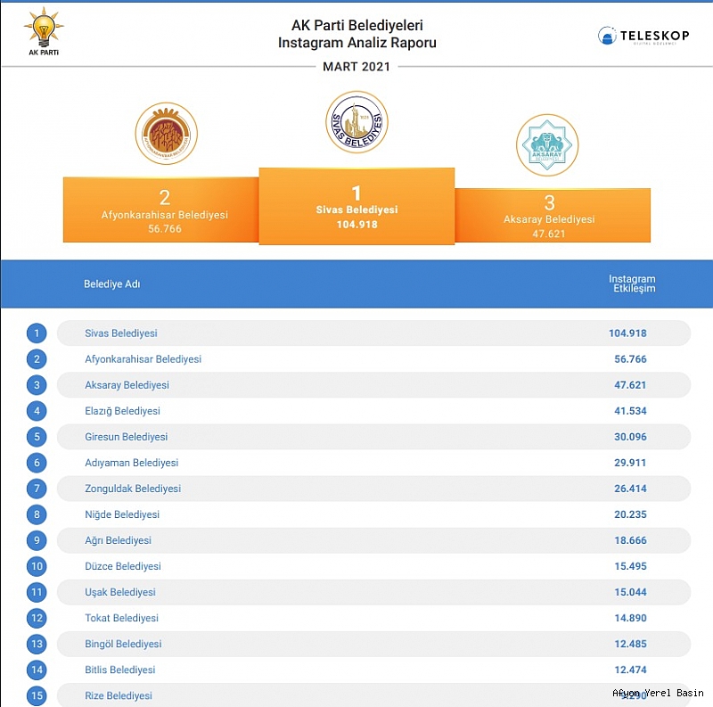Image resolution: width=713 pixels, height=707 pixels.
Task: Click the Instagram Etkileşim column header
Action: (x=631, y=284)
